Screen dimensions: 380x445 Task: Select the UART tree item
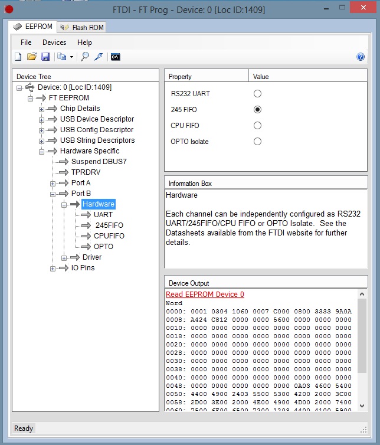pyautogui.click(x=103, y=215)
